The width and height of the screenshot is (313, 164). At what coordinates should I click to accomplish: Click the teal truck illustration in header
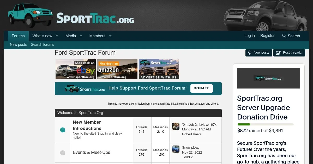30,15
